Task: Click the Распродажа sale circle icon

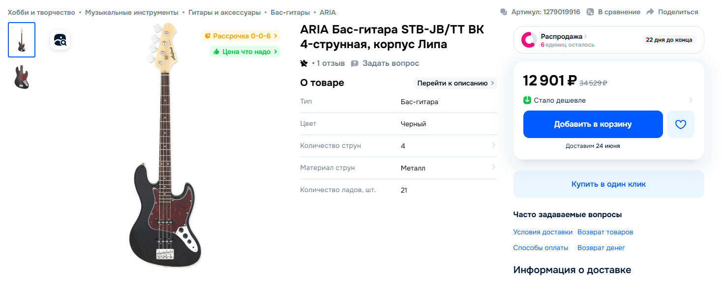Action: [529, 40]
